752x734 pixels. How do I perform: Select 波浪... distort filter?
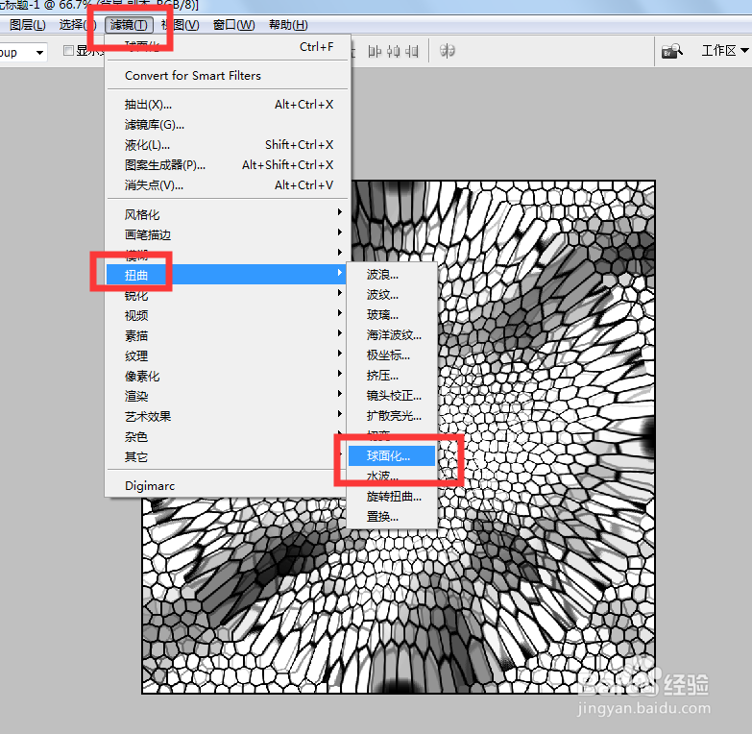(392, 275)
